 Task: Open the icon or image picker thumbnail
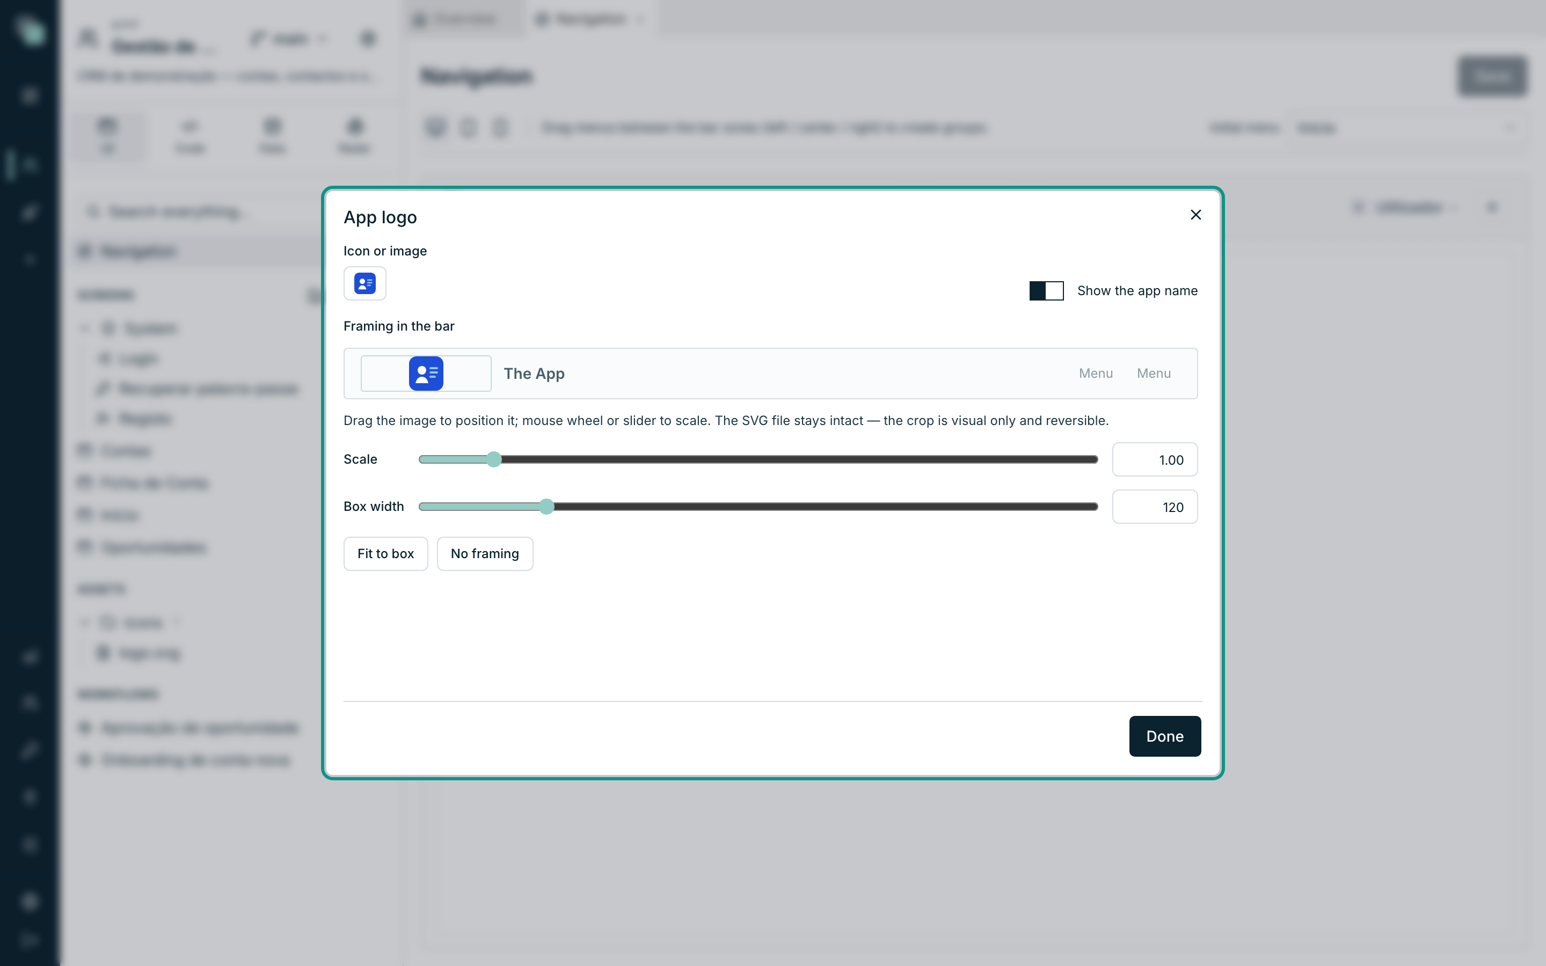click(x=365, y=283)
